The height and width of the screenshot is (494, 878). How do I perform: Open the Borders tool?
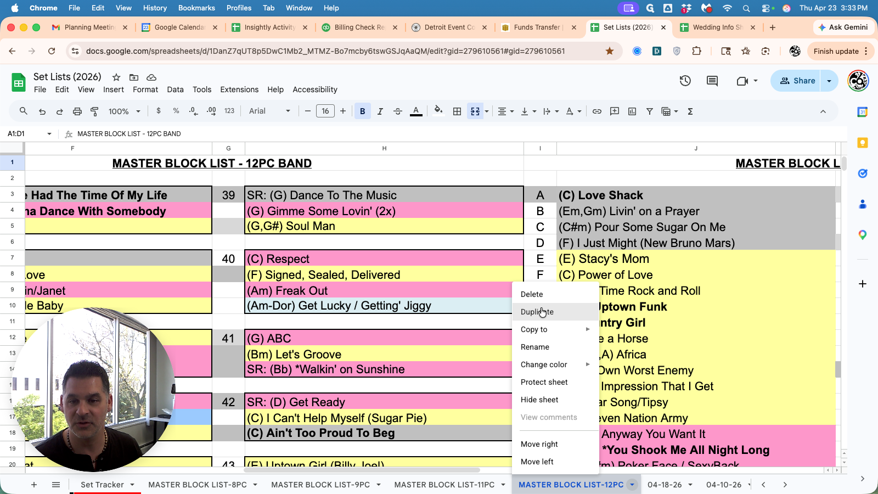(x=457, y=111)
